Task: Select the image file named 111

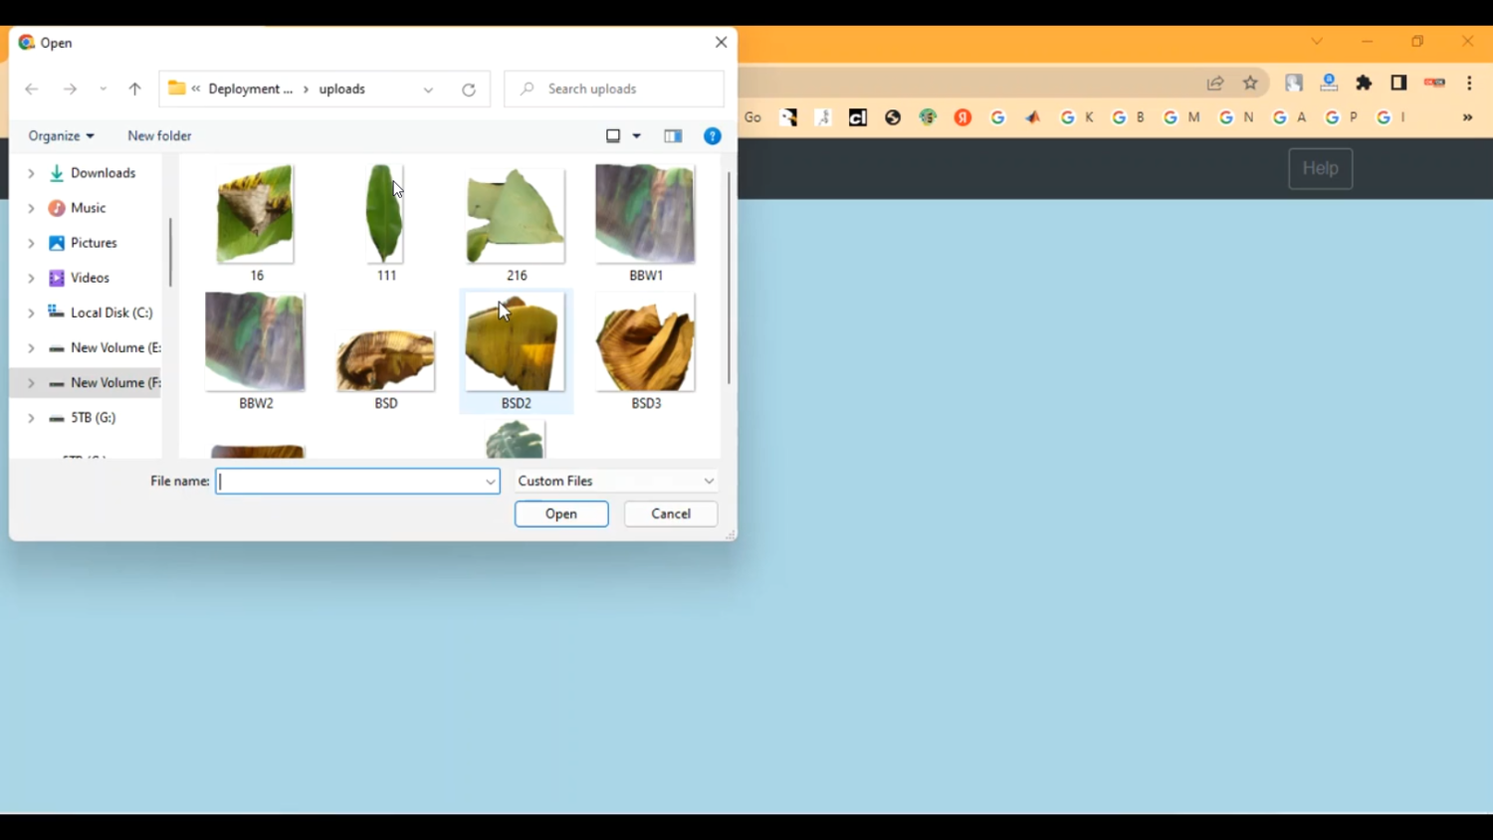Action: point(386,223)
